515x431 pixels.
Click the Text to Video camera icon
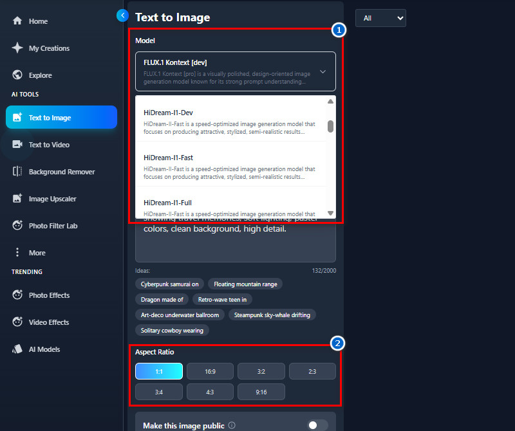(x=17, y=145)
